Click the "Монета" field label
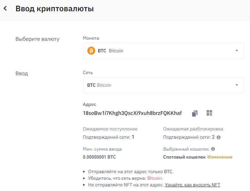This screenshot has height=191, width=250. pyautogui.click(x=91, y=38)
